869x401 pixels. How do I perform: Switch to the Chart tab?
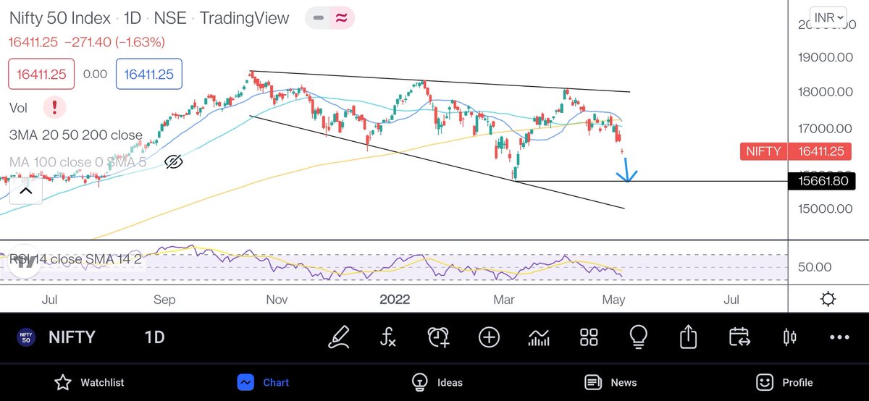coord(264,382)
